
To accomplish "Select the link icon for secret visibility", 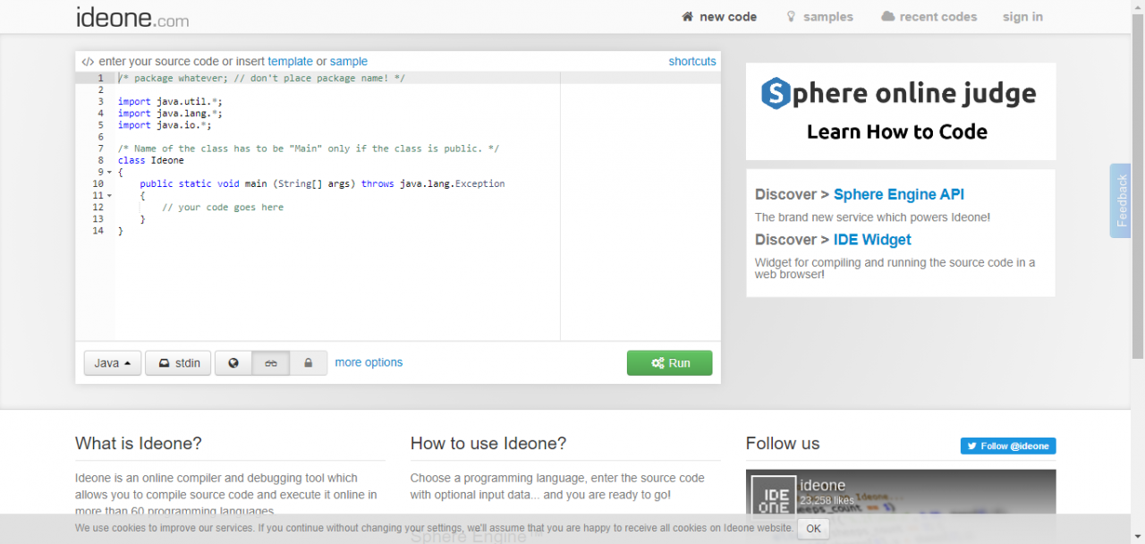I will click(271, 362).
